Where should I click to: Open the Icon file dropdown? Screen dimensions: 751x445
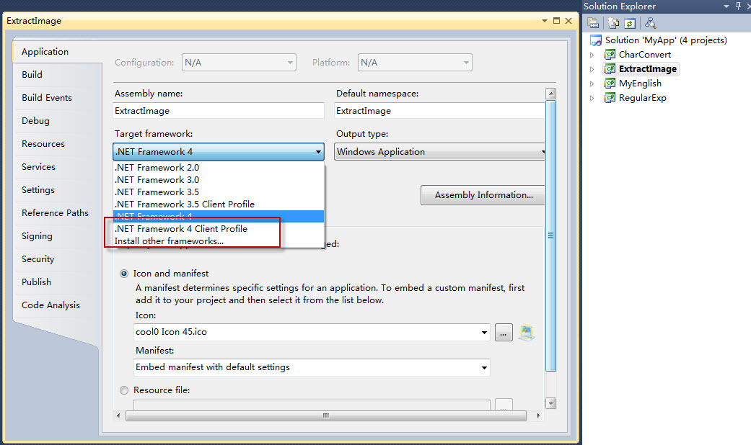coord(484,332)
